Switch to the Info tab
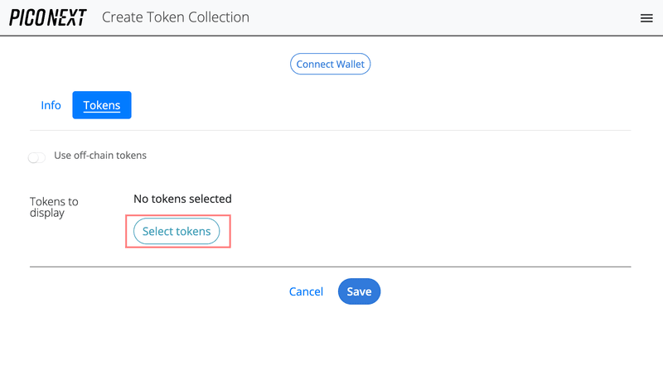Viewport: 663px width, 375px height. [51, 105]
